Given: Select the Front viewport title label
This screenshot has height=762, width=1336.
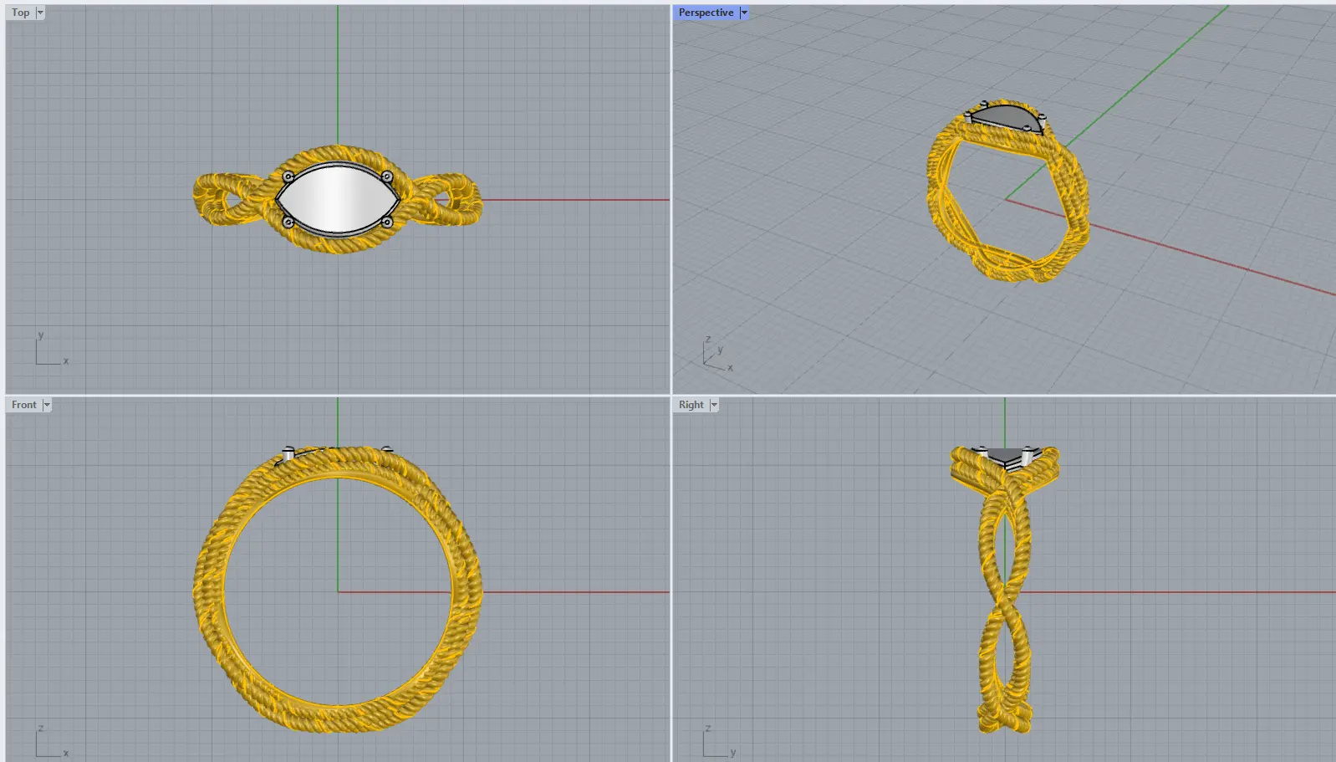Looking at the screenshot, I should (23, 405).
